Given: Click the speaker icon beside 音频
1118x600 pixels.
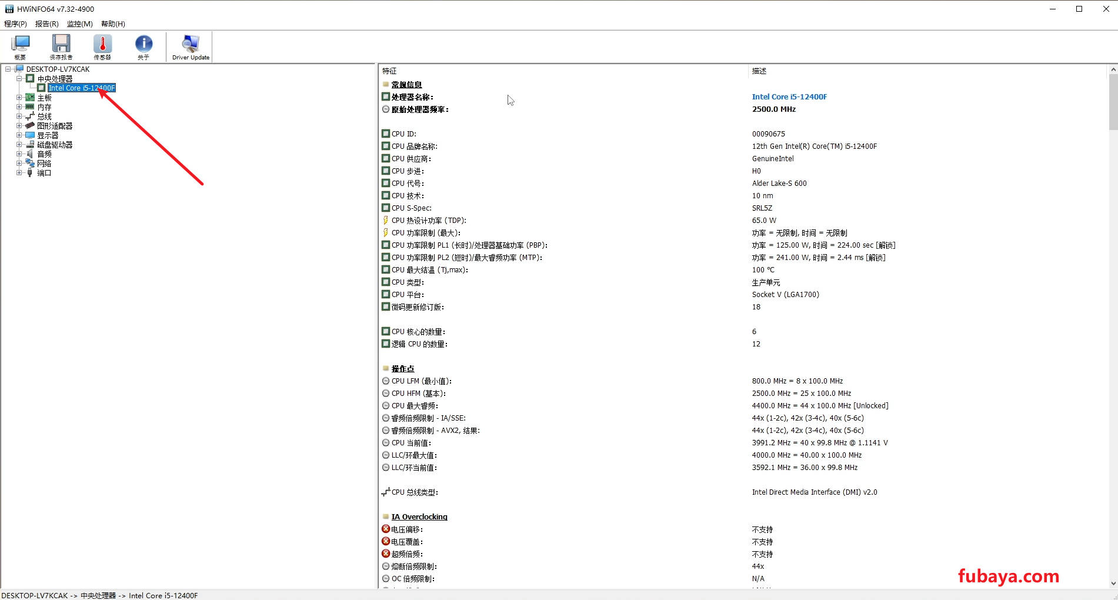Looking at the screenshot, I should pos(30,154).
